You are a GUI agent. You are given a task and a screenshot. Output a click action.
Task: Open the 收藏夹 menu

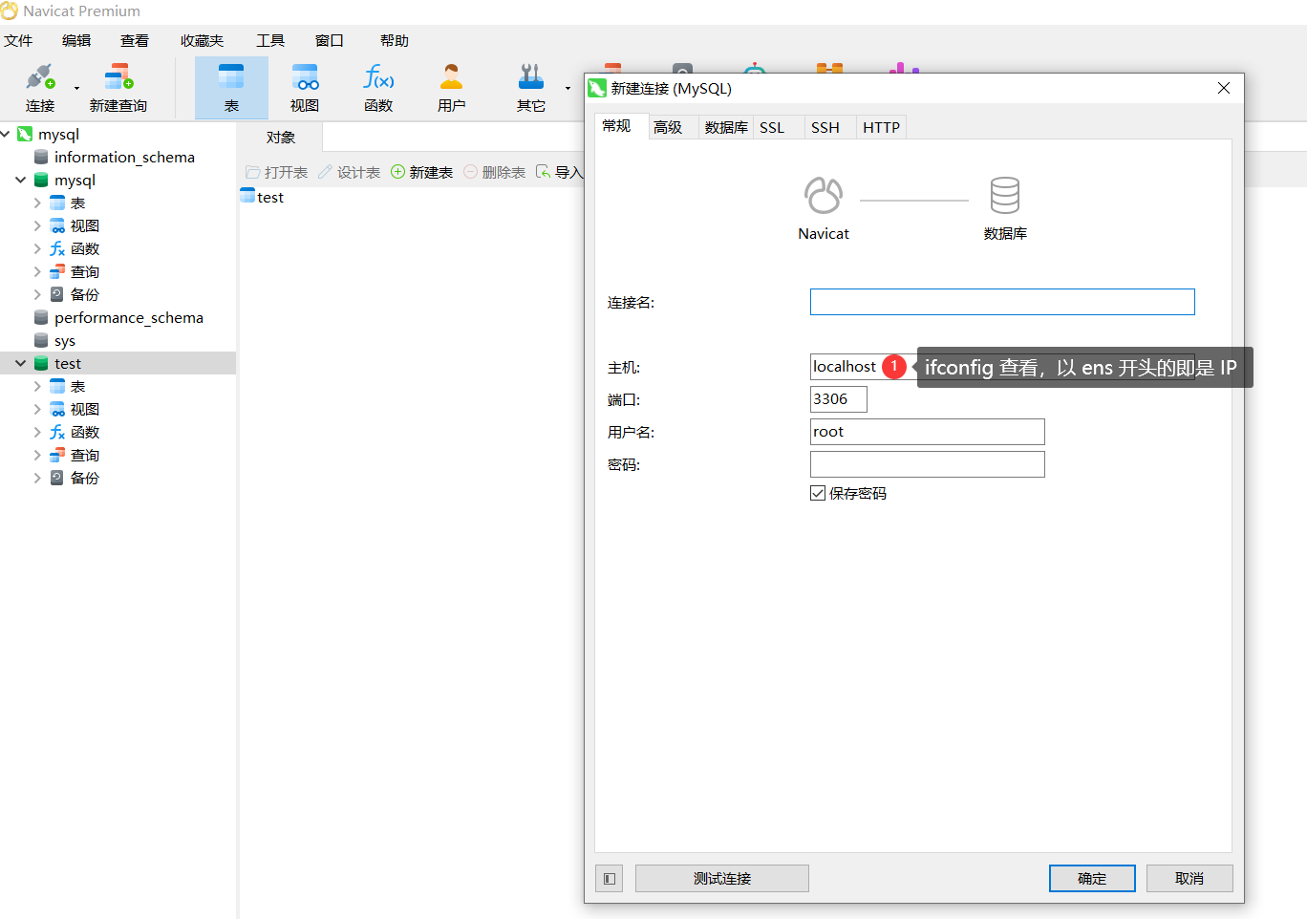(202, 40)
